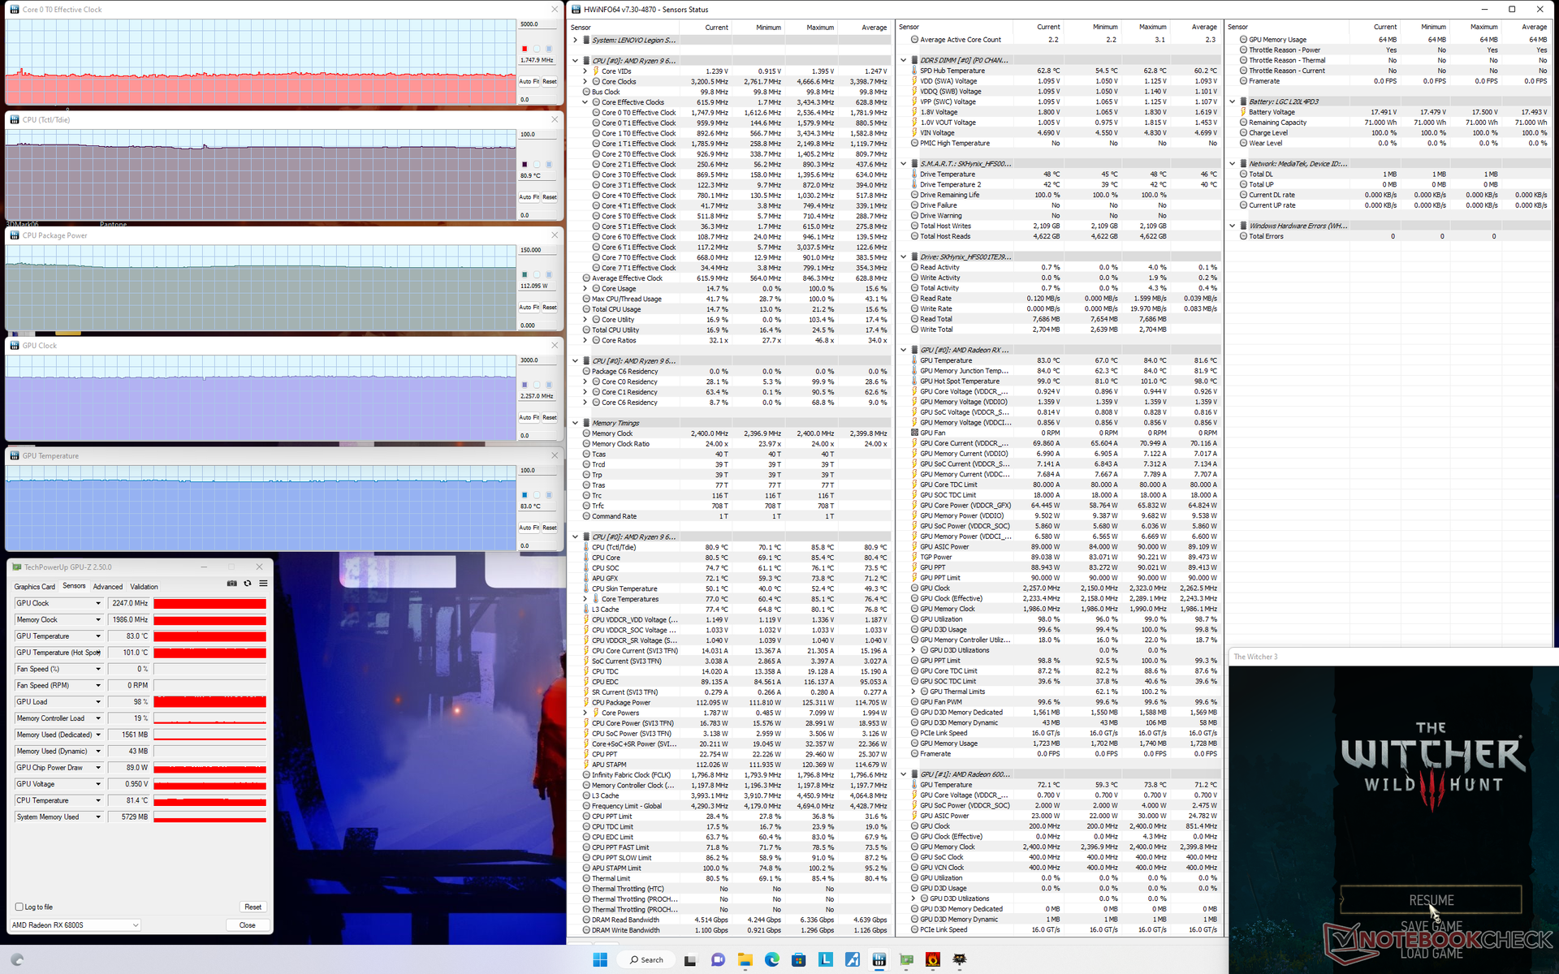Click Auto Fit on the GPU Temperature graph
Screen dimensions: 1559x974
pyautogui.click(x=529, y=528)
